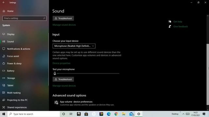Show hidden system tray icons

click(184, 114)
